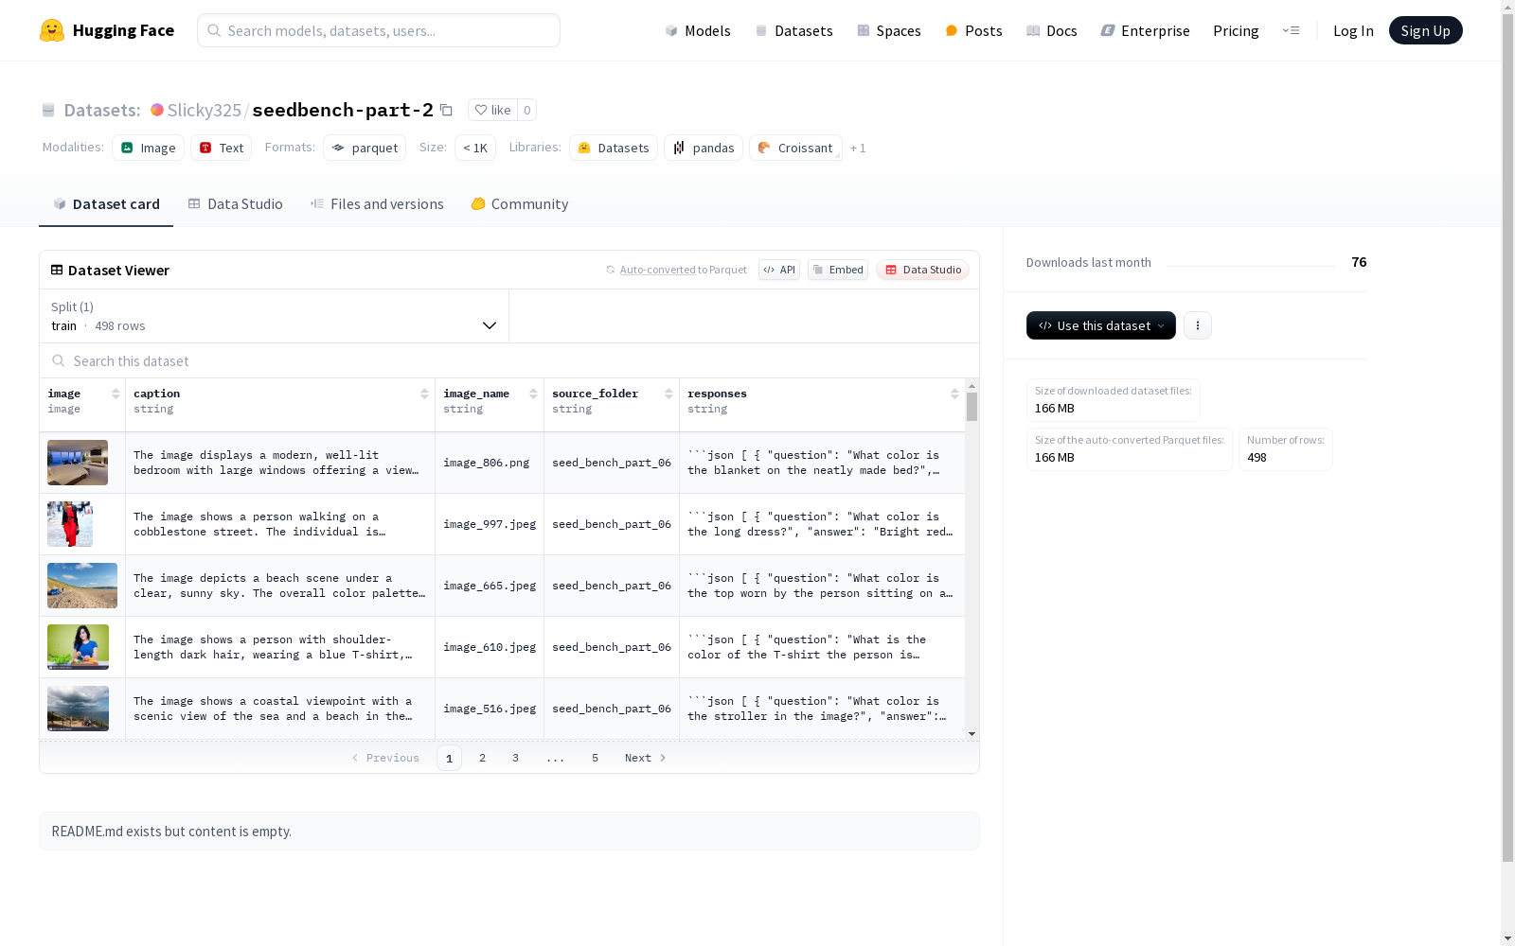This screenshot has width=1515, height=946.
Task: Open the three-dot menu beside Use this dataset
Action: click(1198, 325)
